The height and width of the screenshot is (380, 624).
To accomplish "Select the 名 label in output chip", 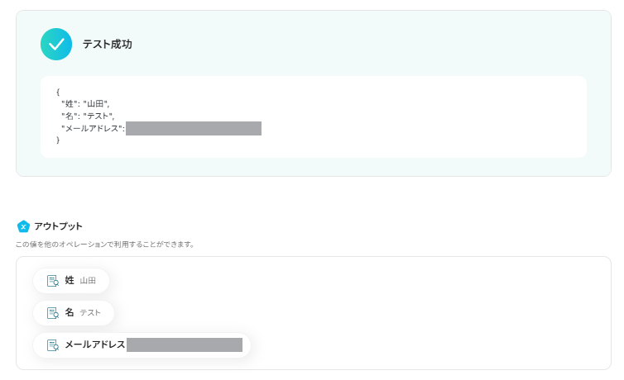I will click(x=70, y=313).
